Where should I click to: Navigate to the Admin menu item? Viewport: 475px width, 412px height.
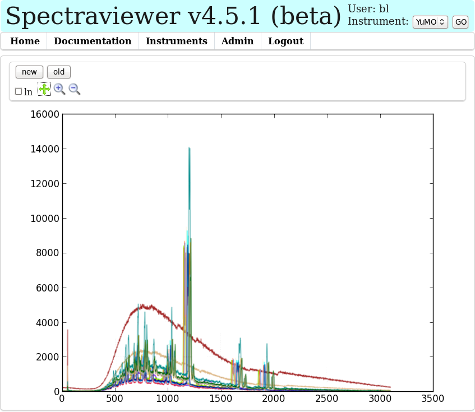point(237,41)
